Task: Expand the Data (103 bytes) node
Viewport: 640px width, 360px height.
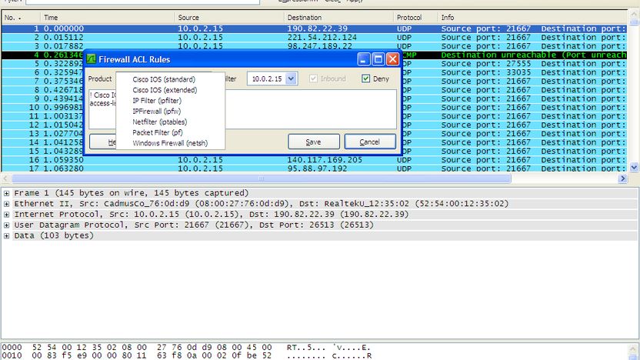Action: 6,236
